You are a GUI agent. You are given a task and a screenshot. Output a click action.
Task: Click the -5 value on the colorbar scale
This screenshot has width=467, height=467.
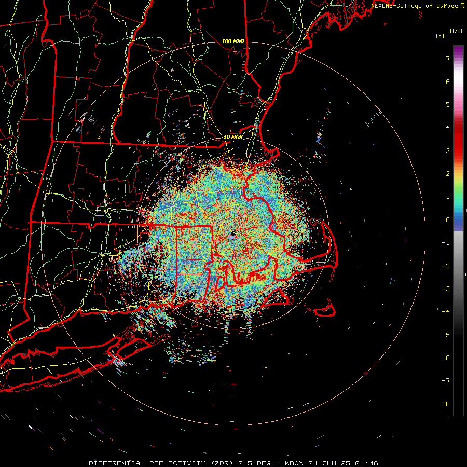(x=446, y=335)
